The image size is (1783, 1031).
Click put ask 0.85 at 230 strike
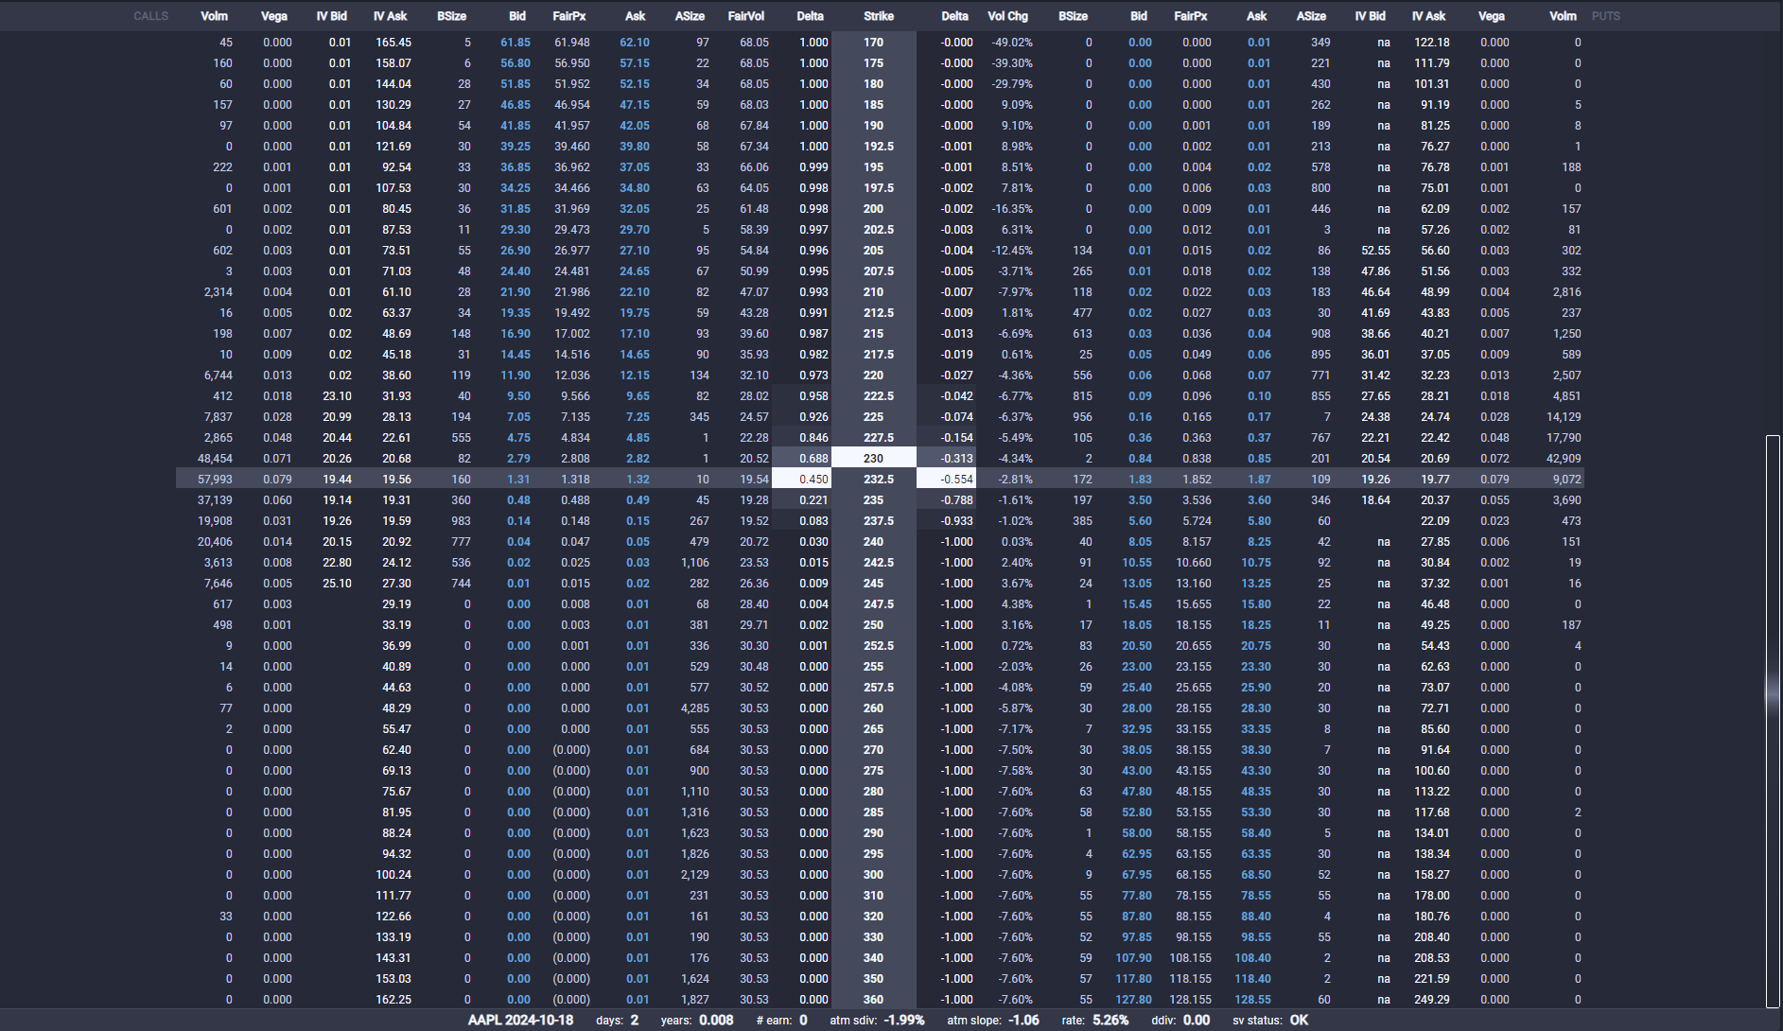1259,459
